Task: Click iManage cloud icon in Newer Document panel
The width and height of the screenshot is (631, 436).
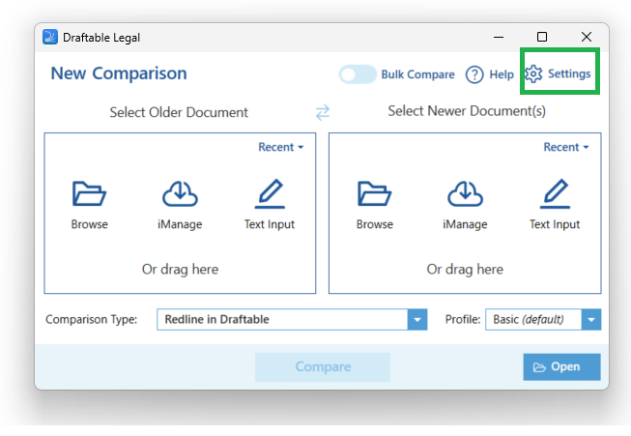Action: [x=465, y=193]
